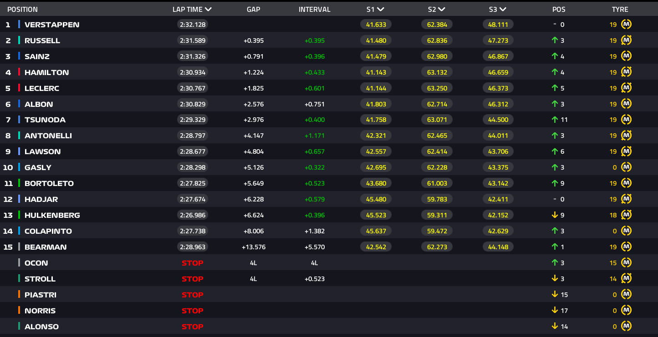
Task: Select driver name VERSTAPPEN
Action: click(52, 25)
